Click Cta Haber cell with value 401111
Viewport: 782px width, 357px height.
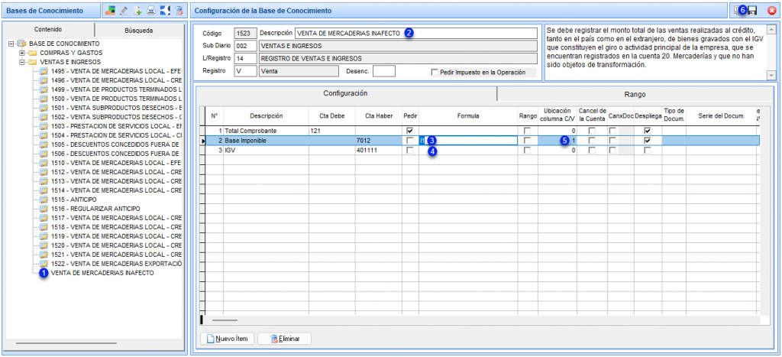click(x=379, y=150)
